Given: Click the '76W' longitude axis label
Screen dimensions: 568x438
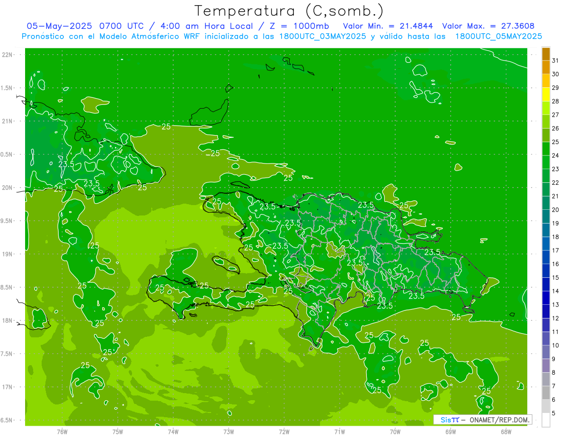Looking at the screenshot, I should click(x=62, y=431).
